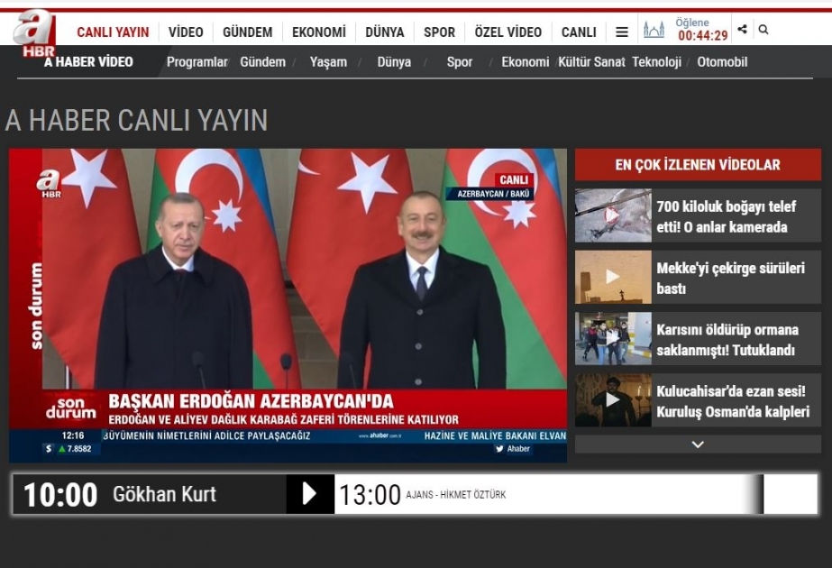Go to Otomobil in sub navigation

[722, 62]
